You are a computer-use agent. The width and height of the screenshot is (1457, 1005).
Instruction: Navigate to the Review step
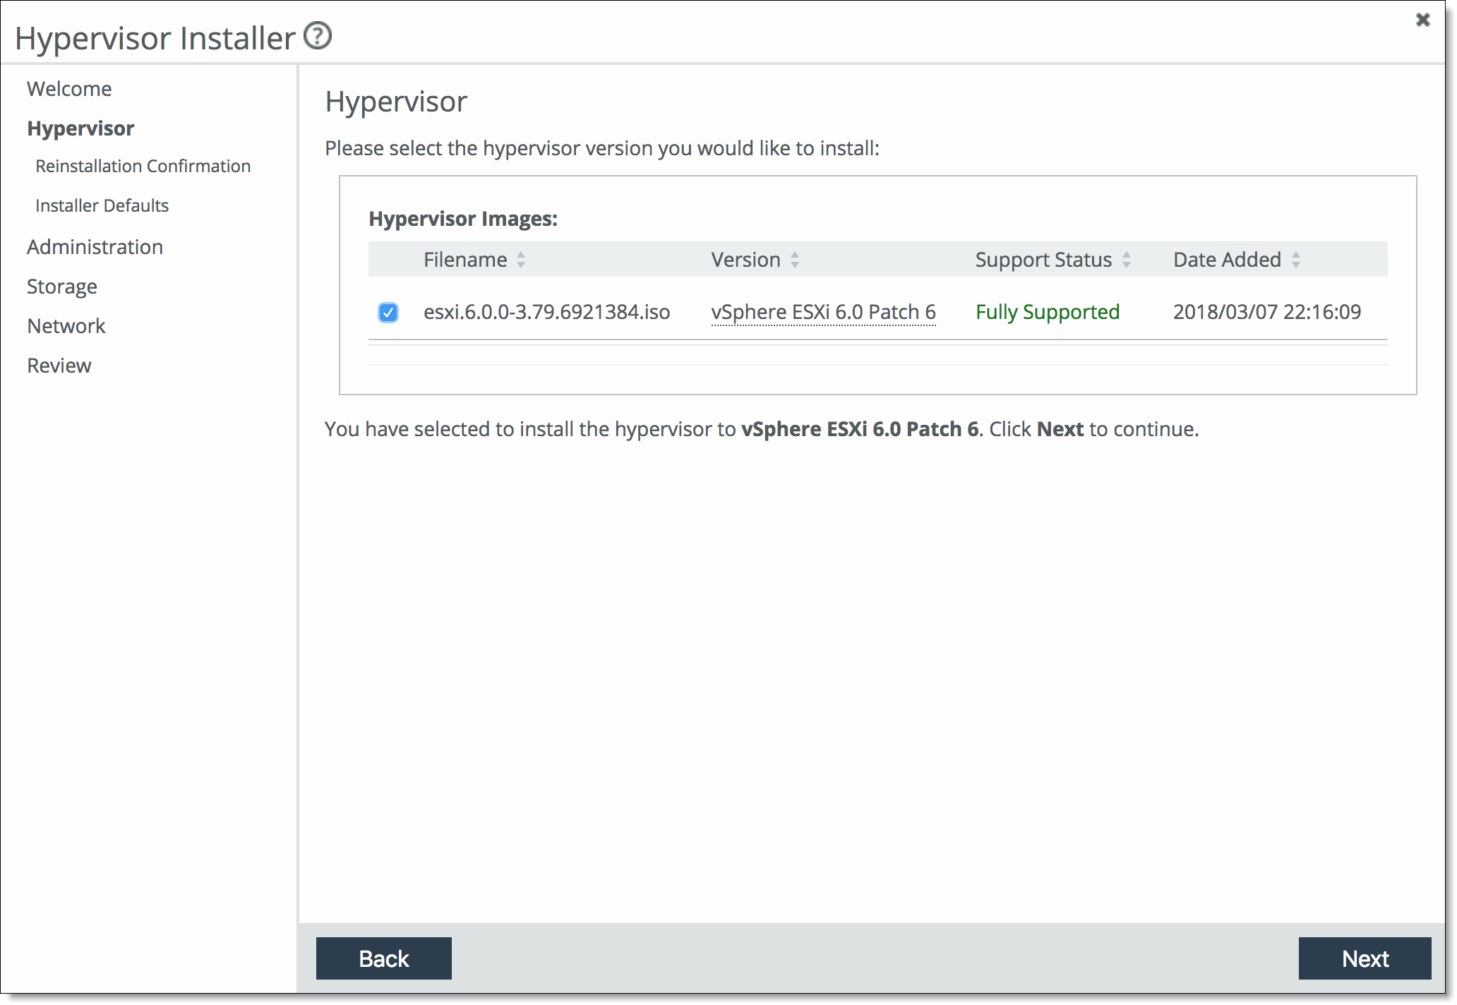coord(59,366)
